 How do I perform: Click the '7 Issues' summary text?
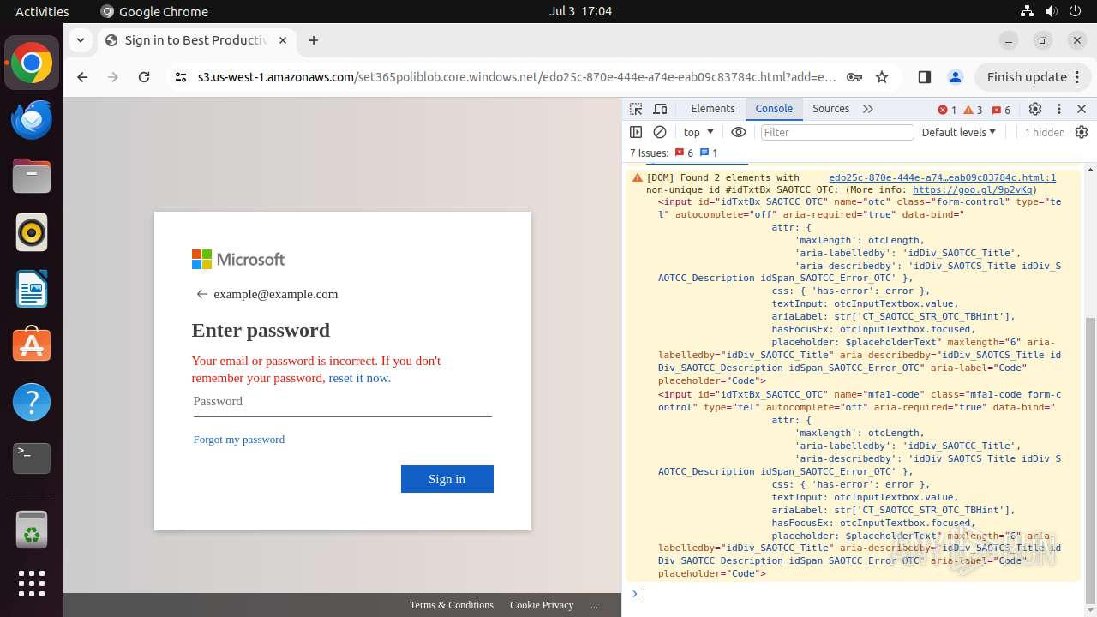pyautogui.click(x=650, y=153)
